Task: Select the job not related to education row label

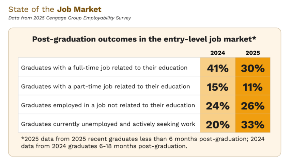Action: point(108,105)
